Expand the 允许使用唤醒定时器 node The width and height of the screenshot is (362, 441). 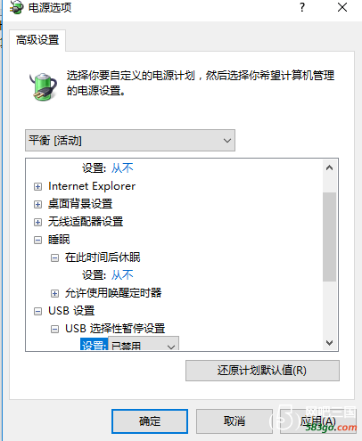(54, 293)
